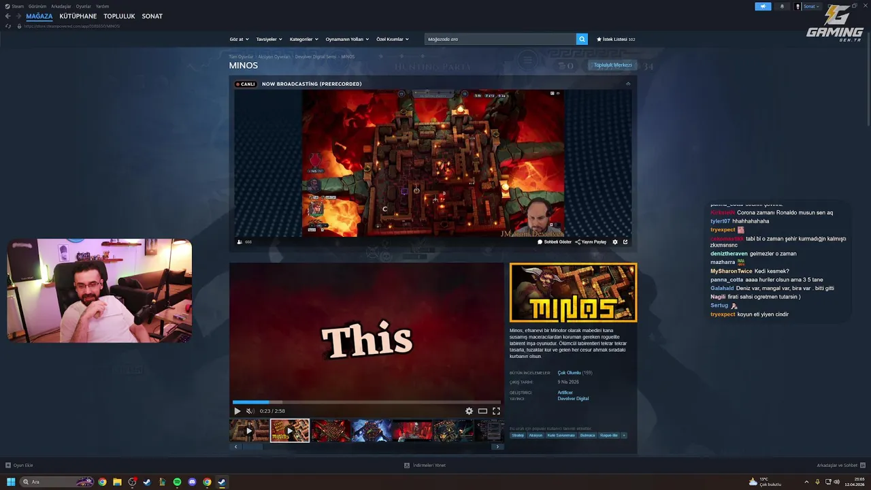Screen dimensions: 871x490
Task: Select the Strateji tag
Action: pos(518,436)
